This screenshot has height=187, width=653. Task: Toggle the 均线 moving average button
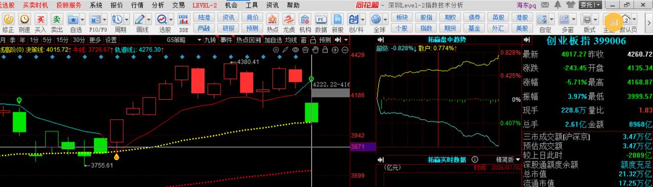(291, 40)
